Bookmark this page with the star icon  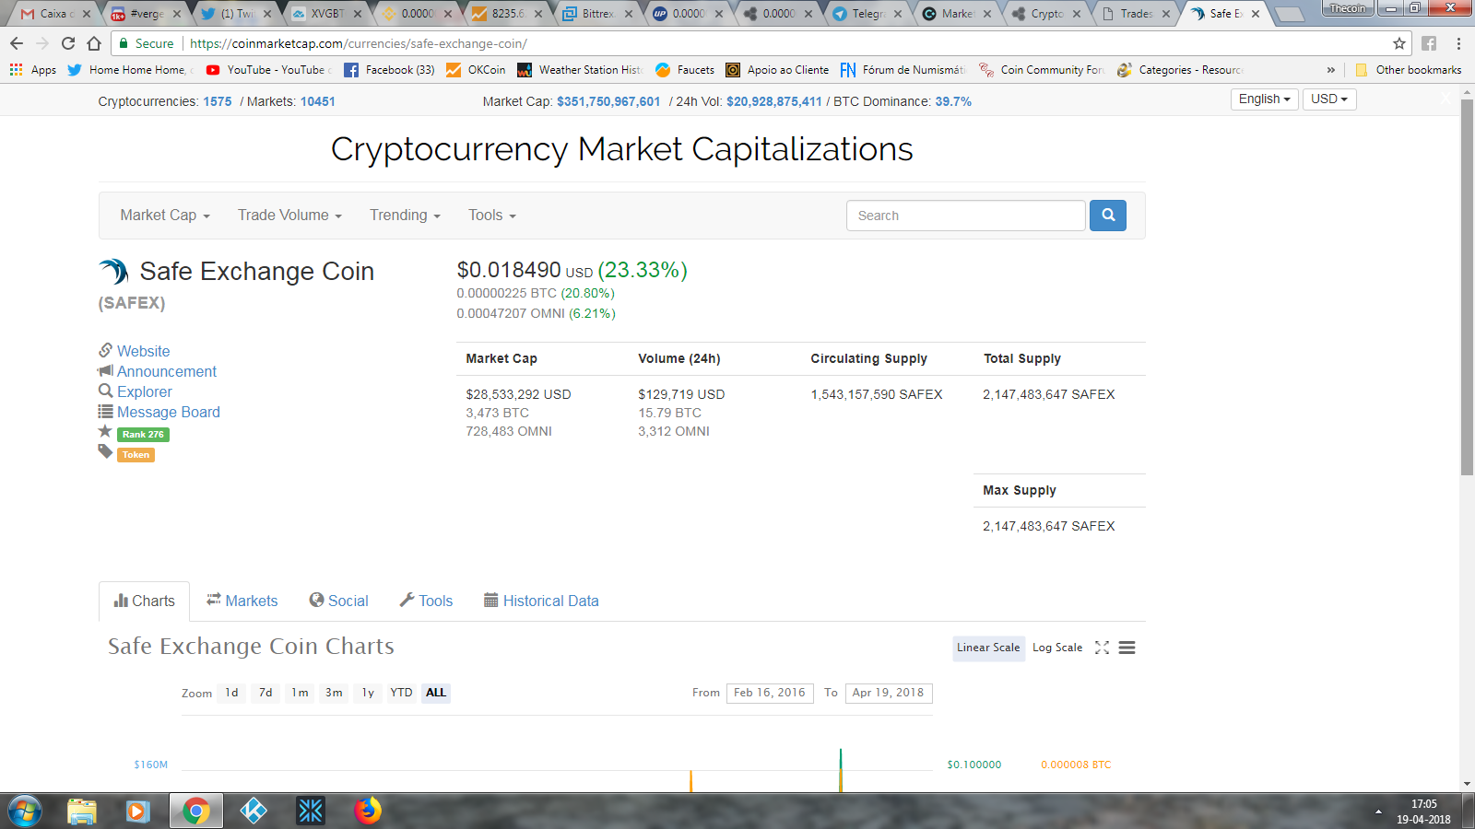[x=1399, y=43]
